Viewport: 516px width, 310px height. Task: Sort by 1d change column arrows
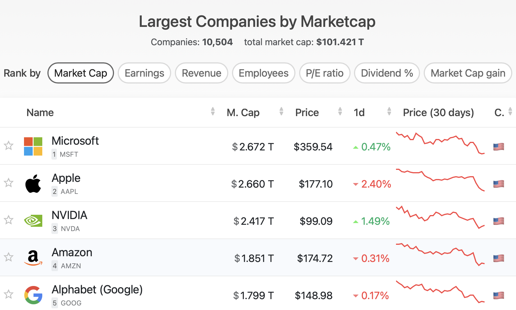point(389,111)
